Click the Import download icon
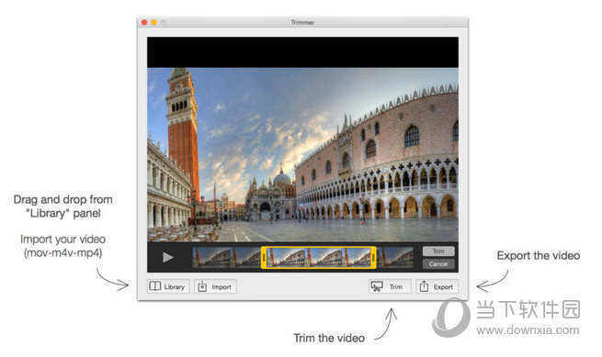Viewport: 602px width, 357px height. click(x=202, y=286)
